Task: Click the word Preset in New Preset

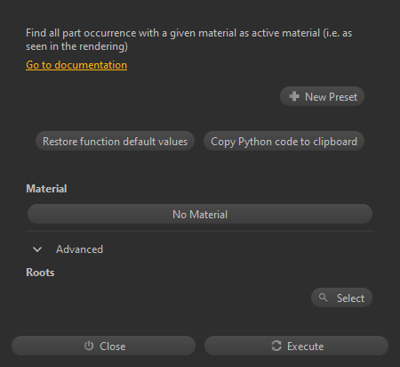Action: pyautogui.click(x=343, y=97)
